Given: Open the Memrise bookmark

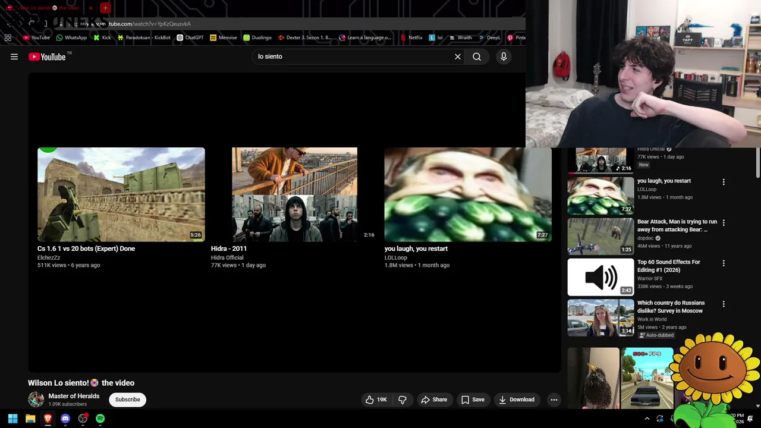Looking at the screenshot, I should [x=224, y=37].
